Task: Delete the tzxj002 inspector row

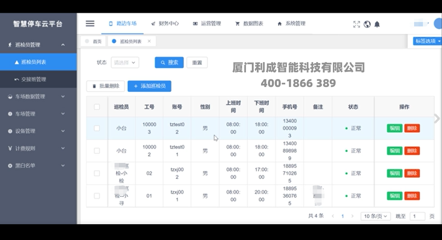Action: click(x=412, y=173)
